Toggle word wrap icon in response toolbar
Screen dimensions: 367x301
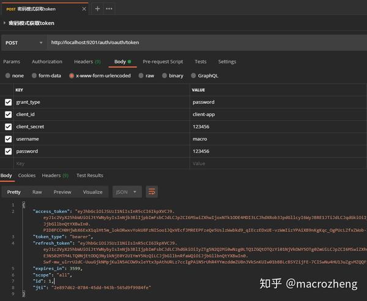tap(152, 192)
